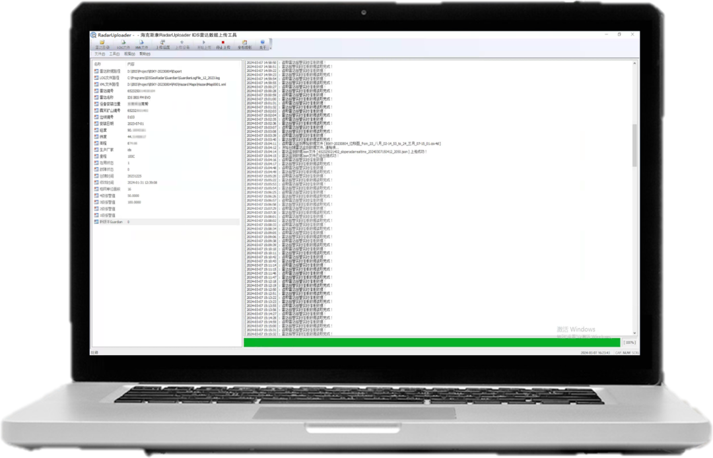Click the log panel vertical scrollbar

tap(634, 145)
